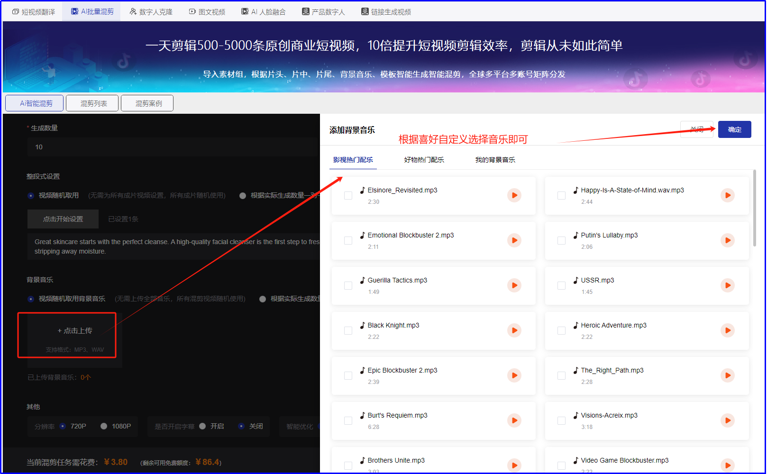
Task: Play The_Right_Path.mp3 track
Action: 727,375
